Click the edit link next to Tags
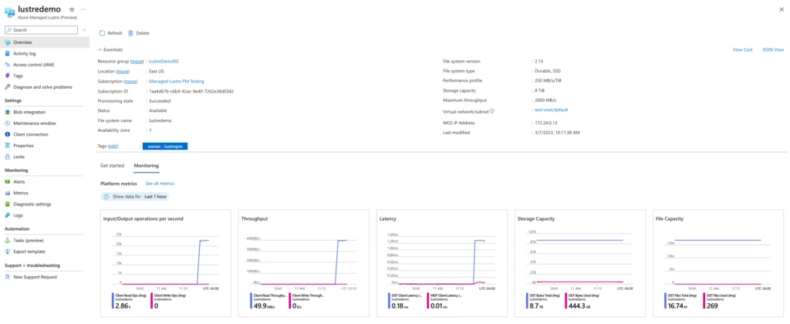This screenshot has height=324, width=790. [x=113, y=146]
